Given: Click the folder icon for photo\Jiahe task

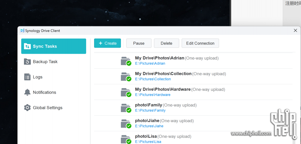Looking at the screenshot, I should (126, 124).
